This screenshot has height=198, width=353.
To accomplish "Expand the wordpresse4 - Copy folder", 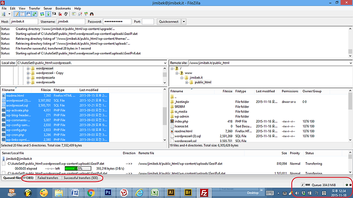I will 28,73.
